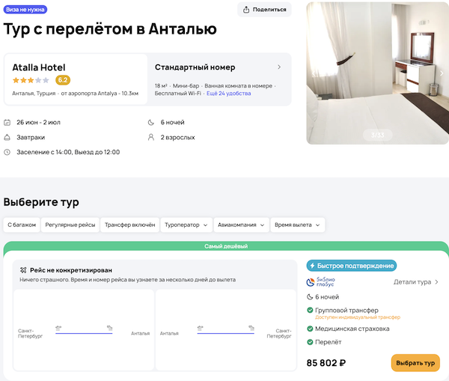Screen dimensions: 449x381
Task: Click the meal icon next to Завтраки
Action: pos(7,138)
